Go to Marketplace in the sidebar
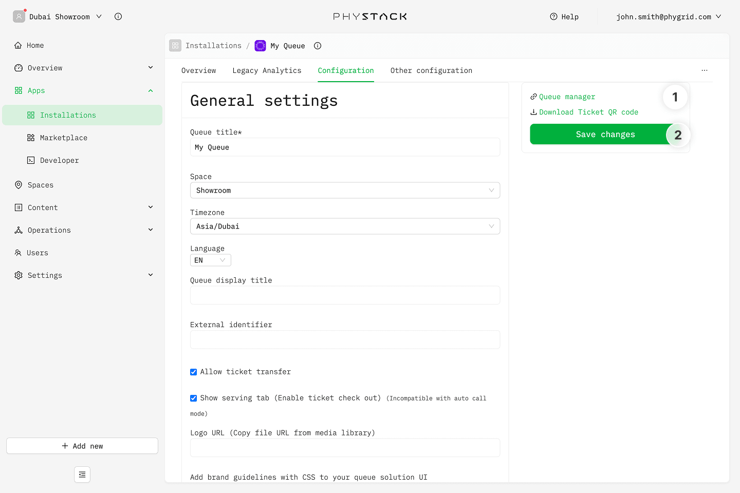 (x=64, y=138)
